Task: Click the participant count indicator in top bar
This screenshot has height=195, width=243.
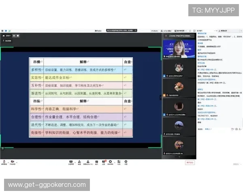Action: [x=166, y=31]
